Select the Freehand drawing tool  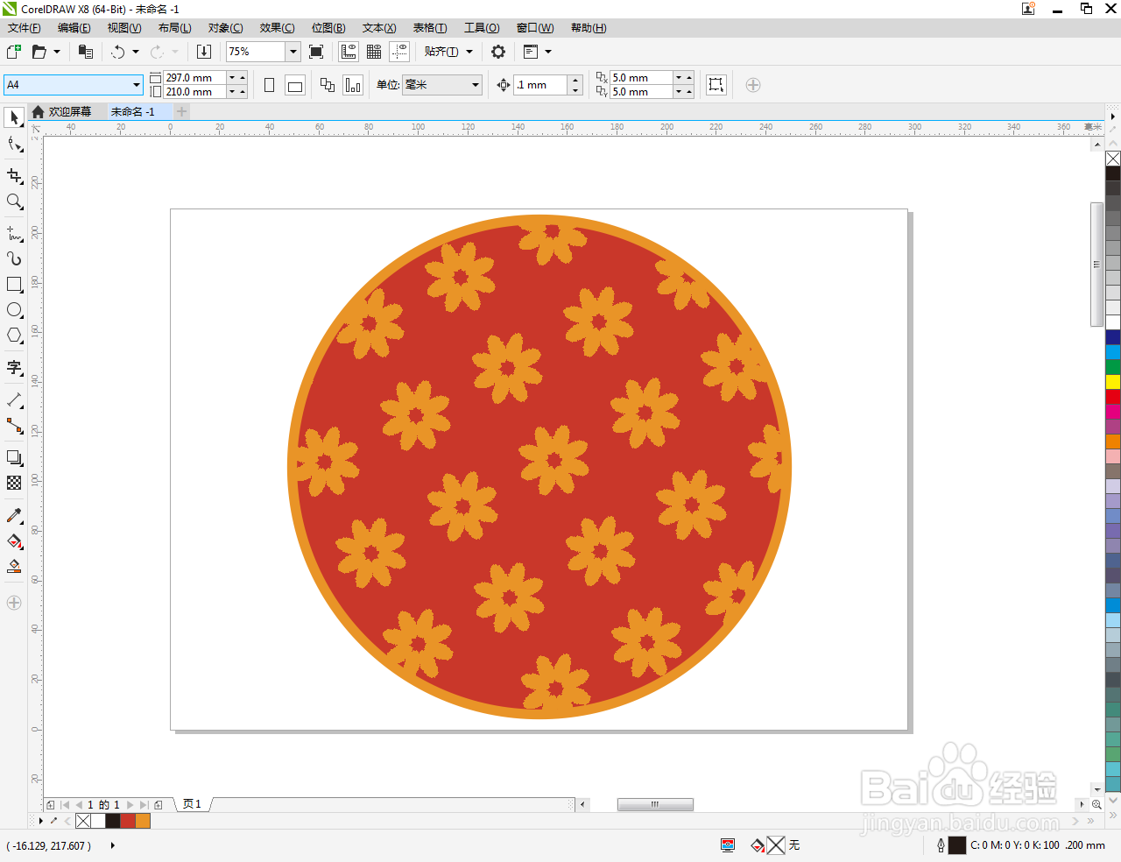(14, 233)
